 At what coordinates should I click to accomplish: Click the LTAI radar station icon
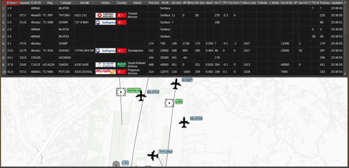(116, 164)
